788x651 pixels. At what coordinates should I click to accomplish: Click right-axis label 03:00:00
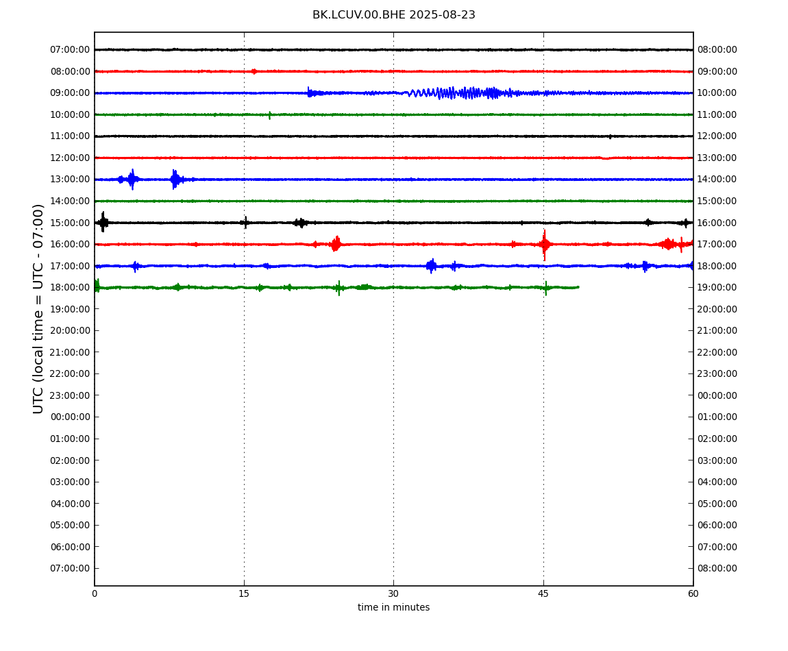tap(717, 460)
